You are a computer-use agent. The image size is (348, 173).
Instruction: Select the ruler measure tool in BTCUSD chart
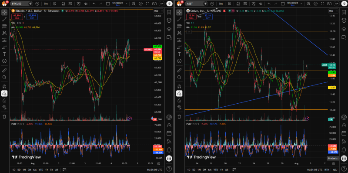pyautogui.click(x=4, y=70)
